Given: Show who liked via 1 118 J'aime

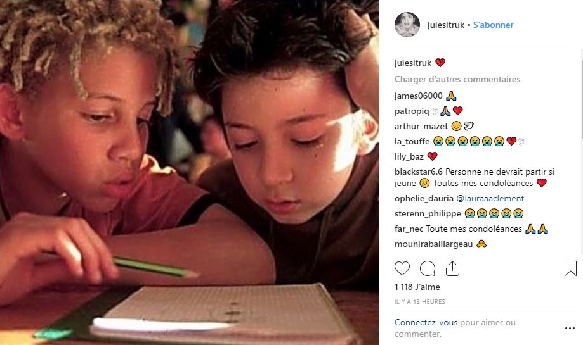Looking at the screenshot, I should click(417, 287).
